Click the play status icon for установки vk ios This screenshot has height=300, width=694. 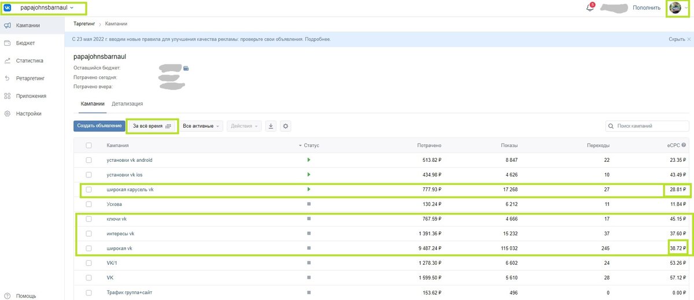click(309, 175)
